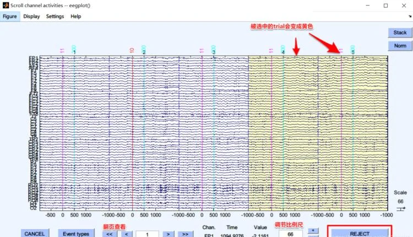This screenshot has width=413, height=237.
Task: Go forward one step with > button
Action: 167,234
